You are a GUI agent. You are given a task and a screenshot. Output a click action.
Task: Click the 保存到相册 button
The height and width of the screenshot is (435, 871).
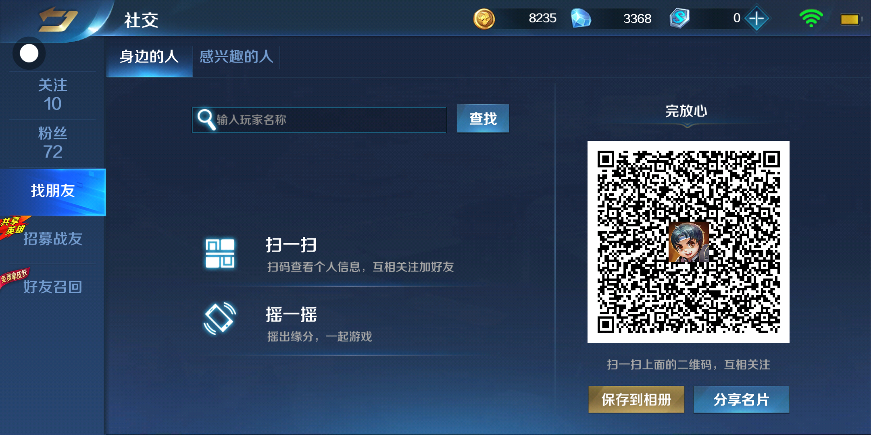636,400
